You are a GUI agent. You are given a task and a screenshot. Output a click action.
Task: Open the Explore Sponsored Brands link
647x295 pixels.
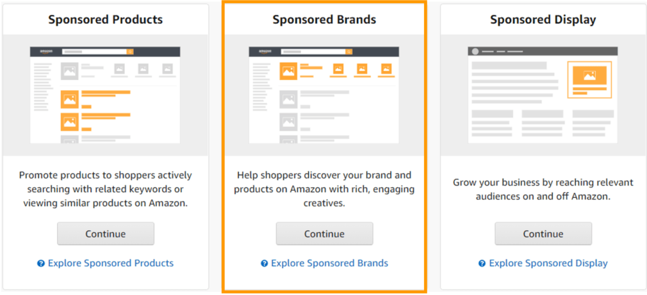point(329,263)
